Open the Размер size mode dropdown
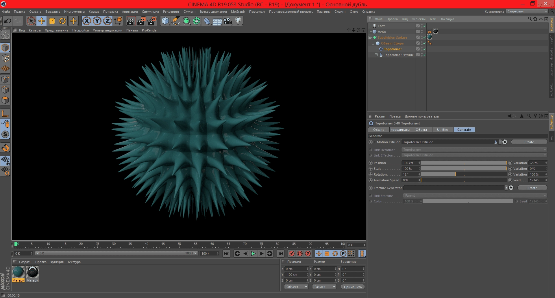555x298 pixels. coord(324,287)
